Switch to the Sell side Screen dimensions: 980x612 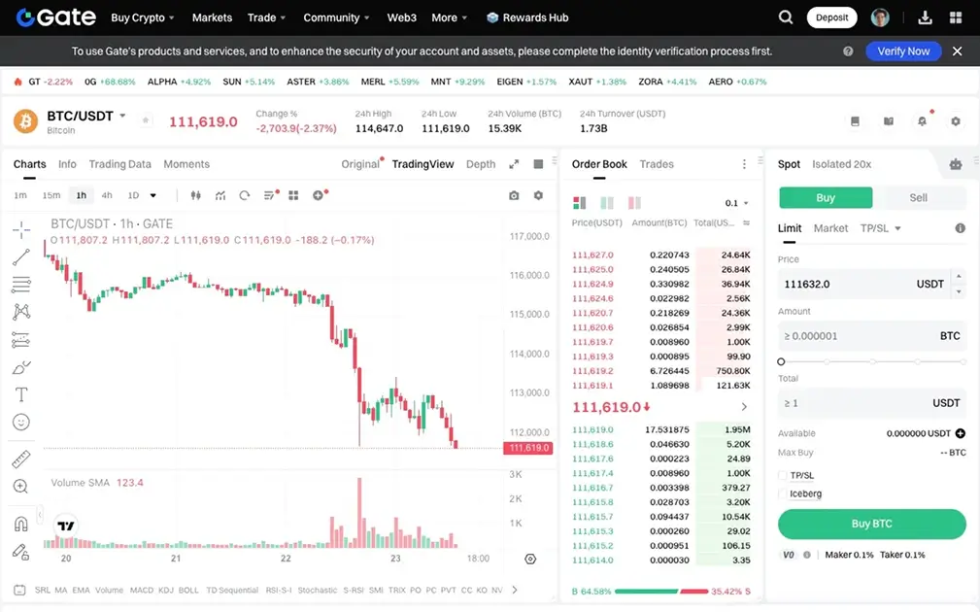click(918, 197)
